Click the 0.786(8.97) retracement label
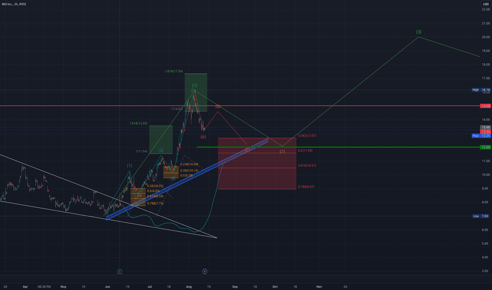Image resolution: width=492 pixels, height=290 pixels. click(x=306, y=187)
